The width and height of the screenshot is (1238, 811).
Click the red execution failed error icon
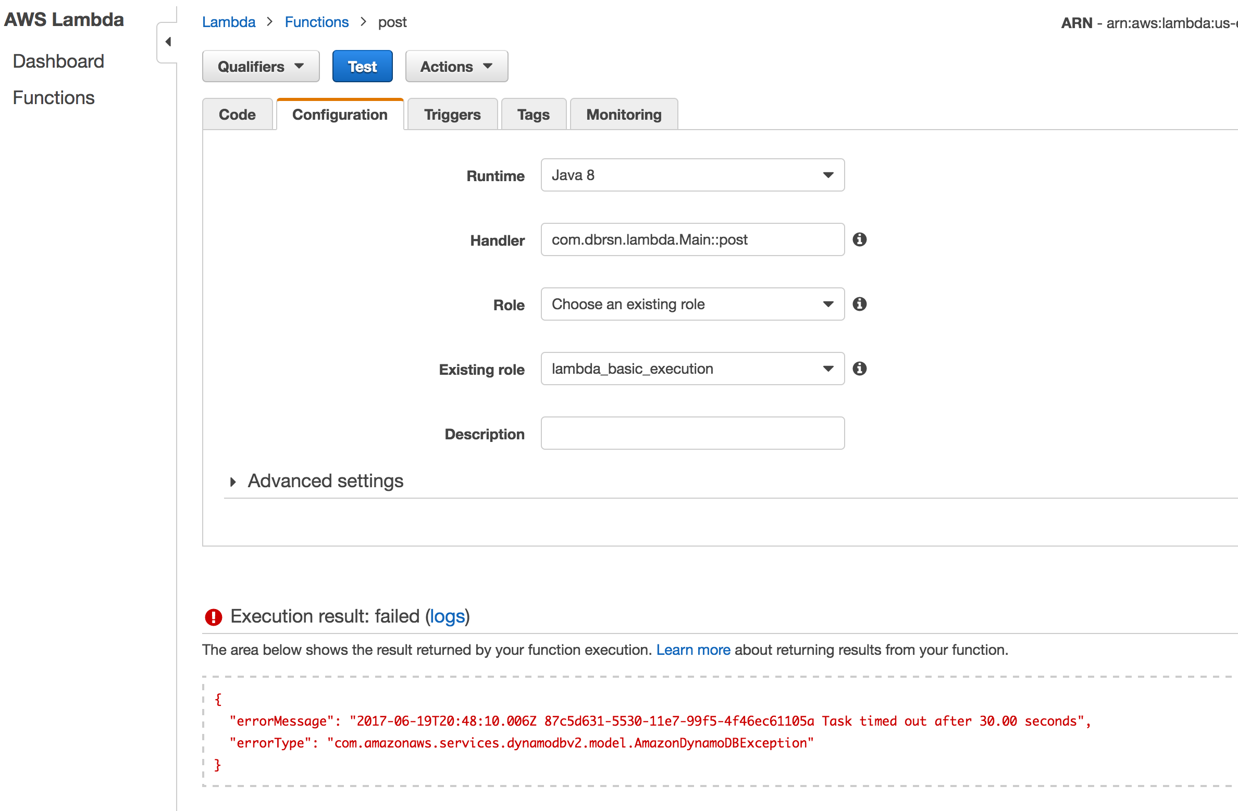coord(214,617)
